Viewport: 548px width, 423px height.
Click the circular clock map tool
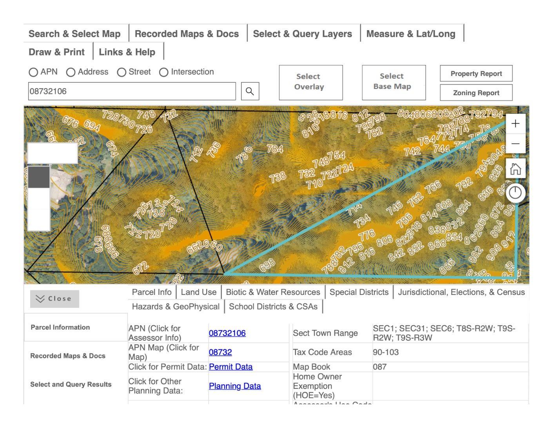pos(515,193)
